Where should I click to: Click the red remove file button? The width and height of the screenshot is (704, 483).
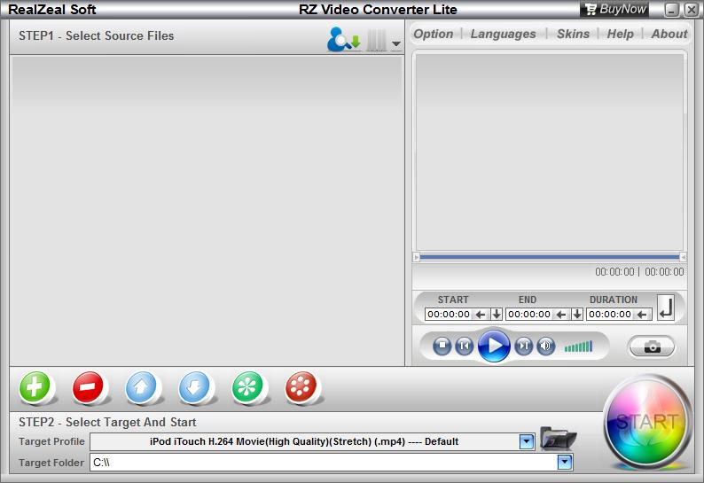pos(89,387)
